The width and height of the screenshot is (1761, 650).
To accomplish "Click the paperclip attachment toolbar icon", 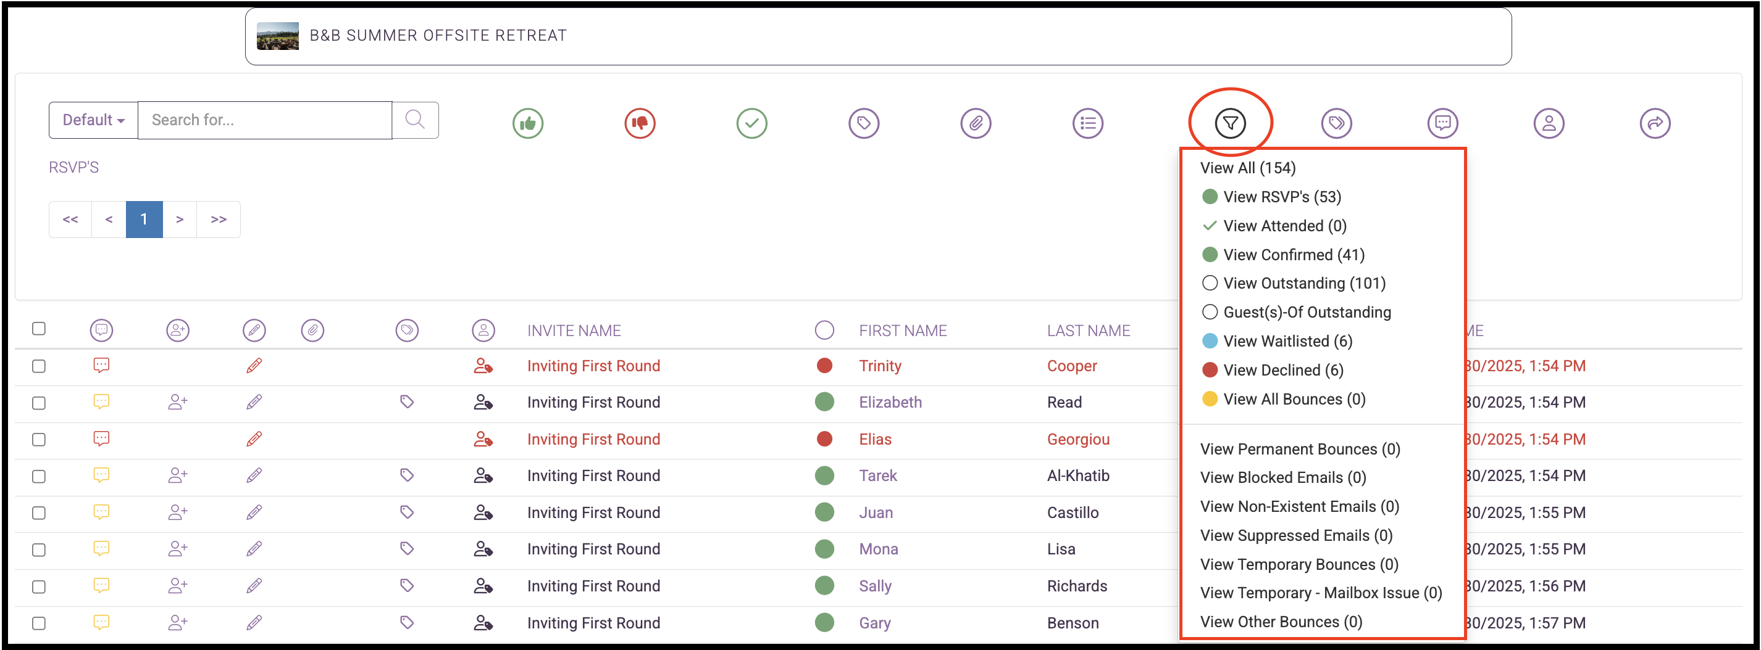I will [x=976, y=123].
